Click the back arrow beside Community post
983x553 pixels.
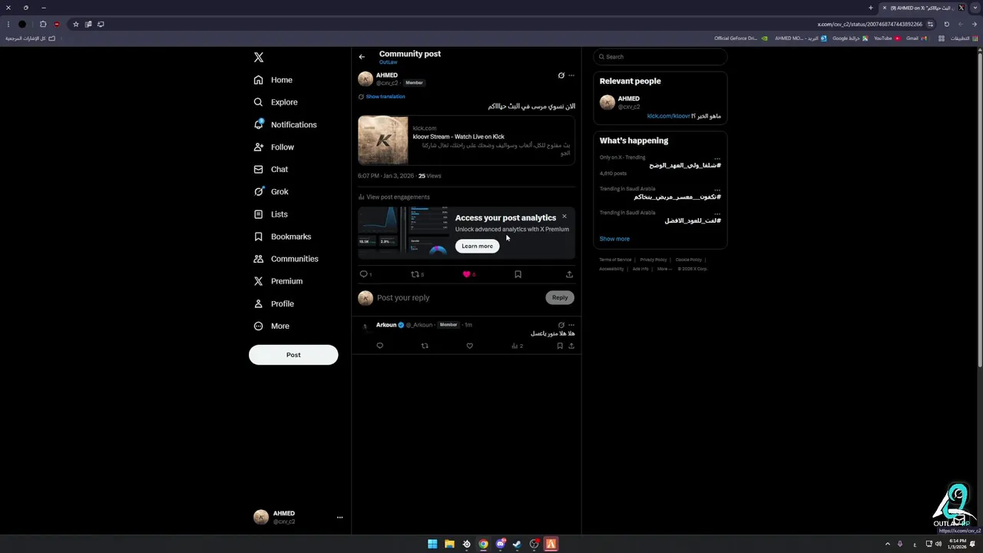[362, 57]
